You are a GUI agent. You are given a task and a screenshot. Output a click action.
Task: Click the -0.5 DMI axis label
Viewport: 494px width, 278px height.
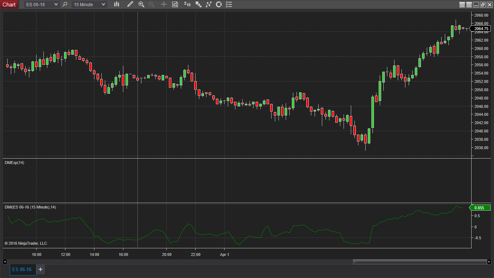[478, 238]
